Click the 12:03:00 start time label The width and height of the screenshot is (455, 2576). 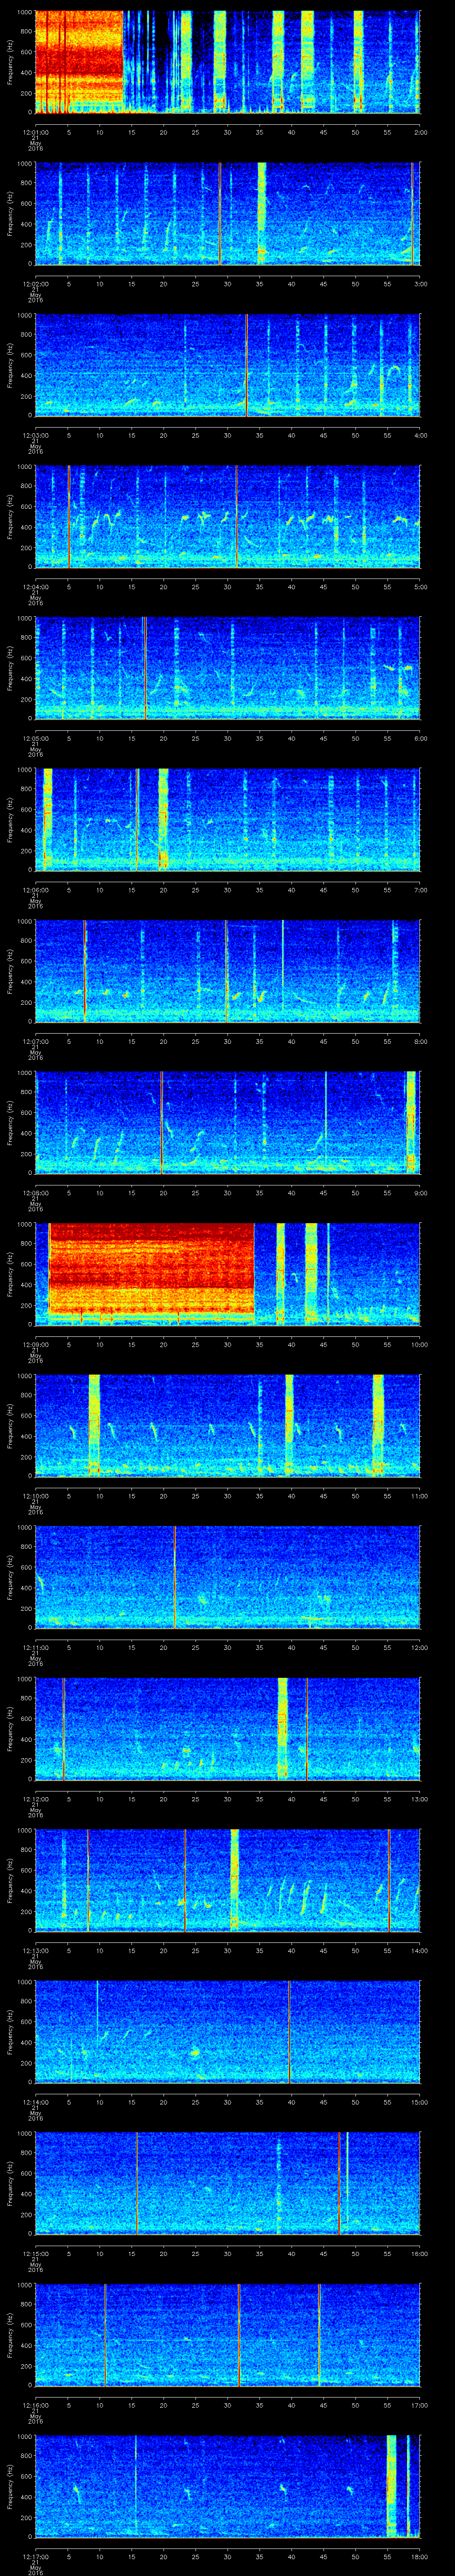35,435
